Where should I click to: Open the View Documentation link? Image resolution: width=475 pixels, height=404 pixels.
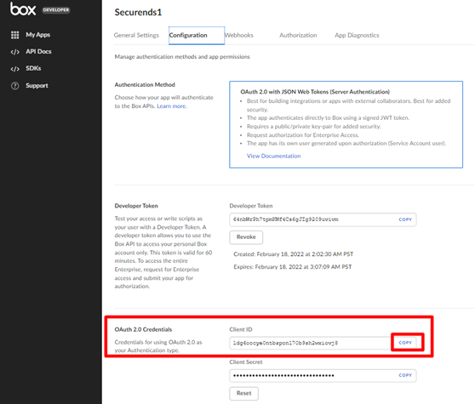click(x=274, y=156)
